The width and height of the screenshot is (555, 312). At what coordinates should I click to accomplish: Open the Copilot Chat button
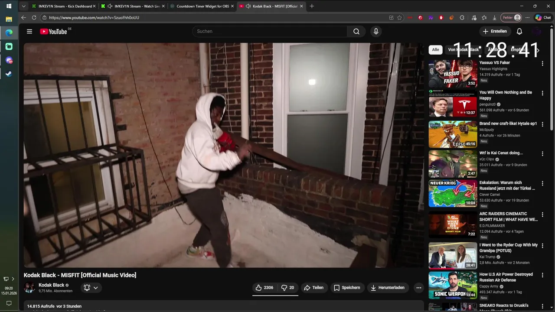click(543, 18)
